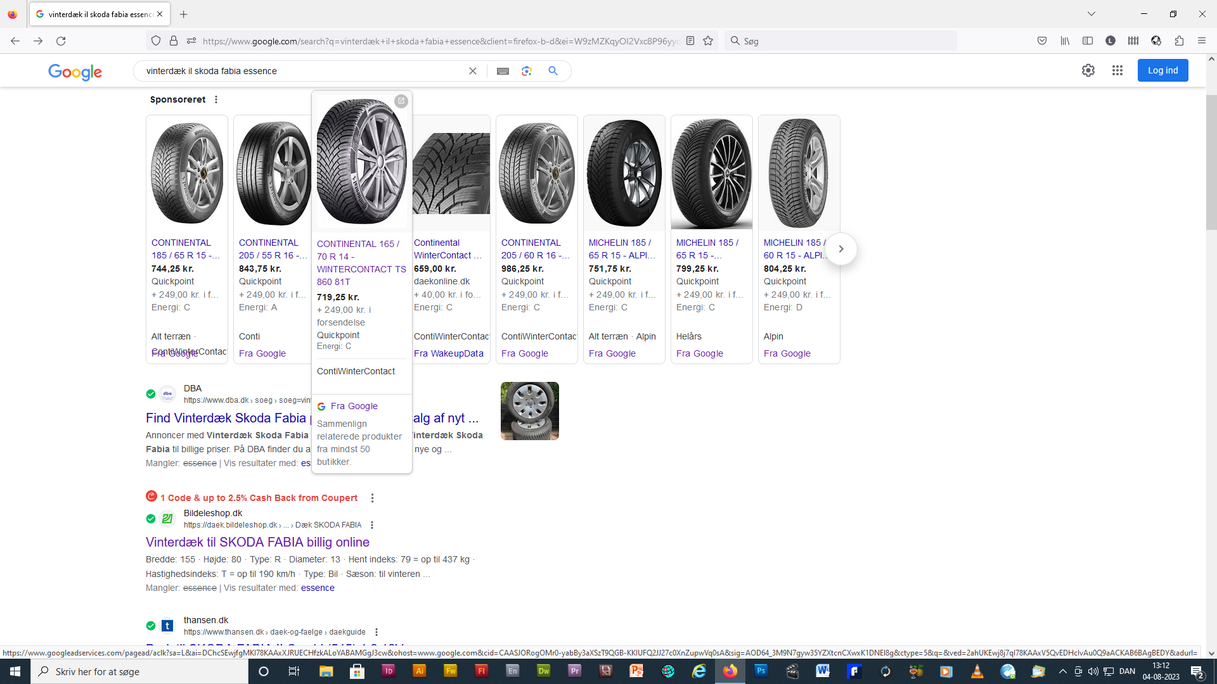This screenshot has width=1217, height=684.
Task: Go forward to the next page
Action: click(38, 41)
